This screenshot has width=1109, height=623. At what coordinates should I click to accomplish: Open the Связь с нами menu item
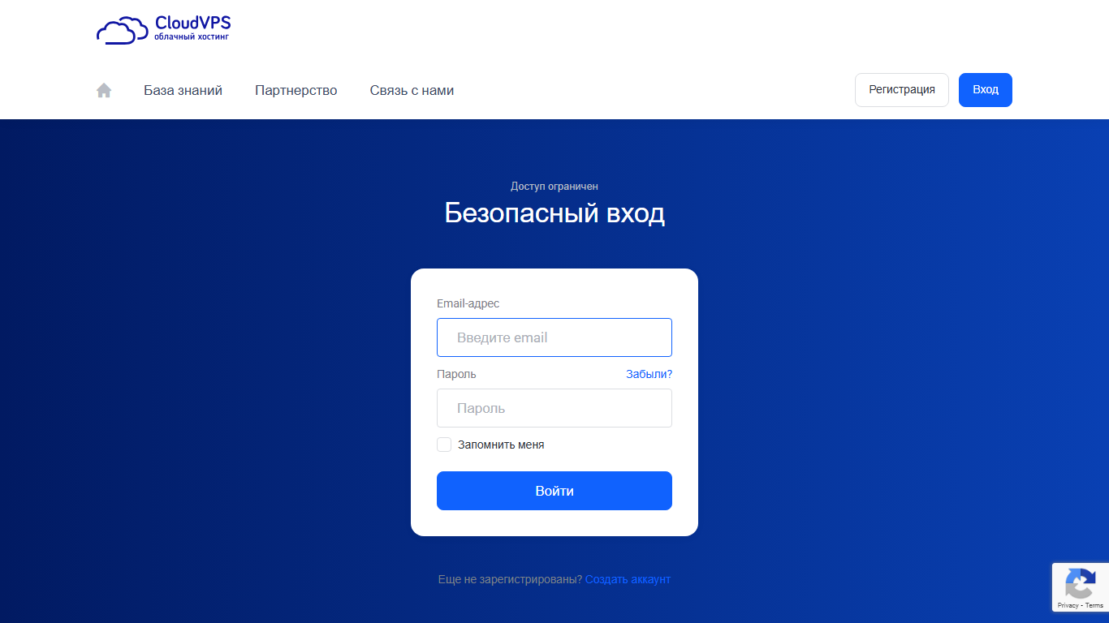tap(412, 90)
